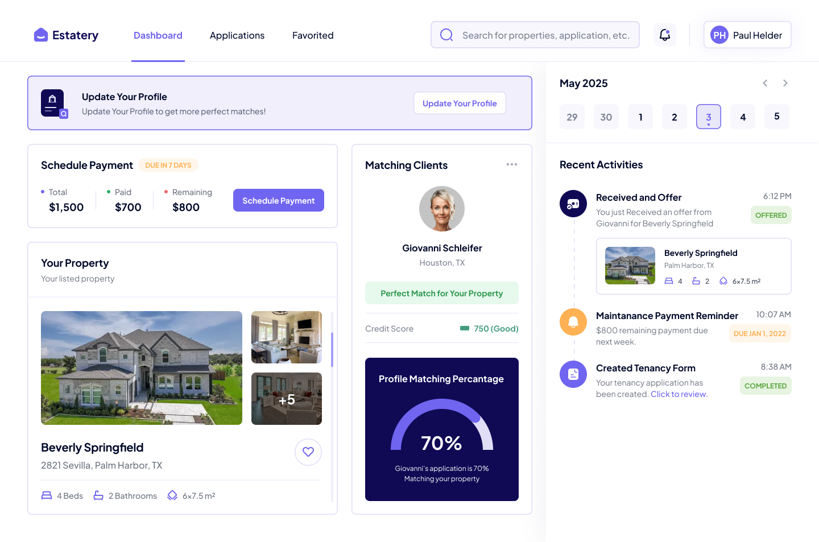
Task: Click the PH avatar icon
Action: coord(719,35)
